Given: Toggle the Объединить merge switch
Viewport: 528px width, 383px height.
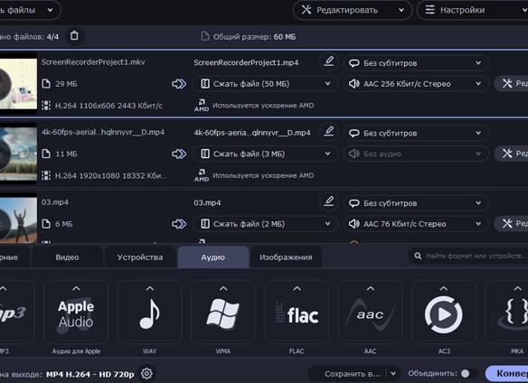Looking at the screenshot, I should [469, 374].
